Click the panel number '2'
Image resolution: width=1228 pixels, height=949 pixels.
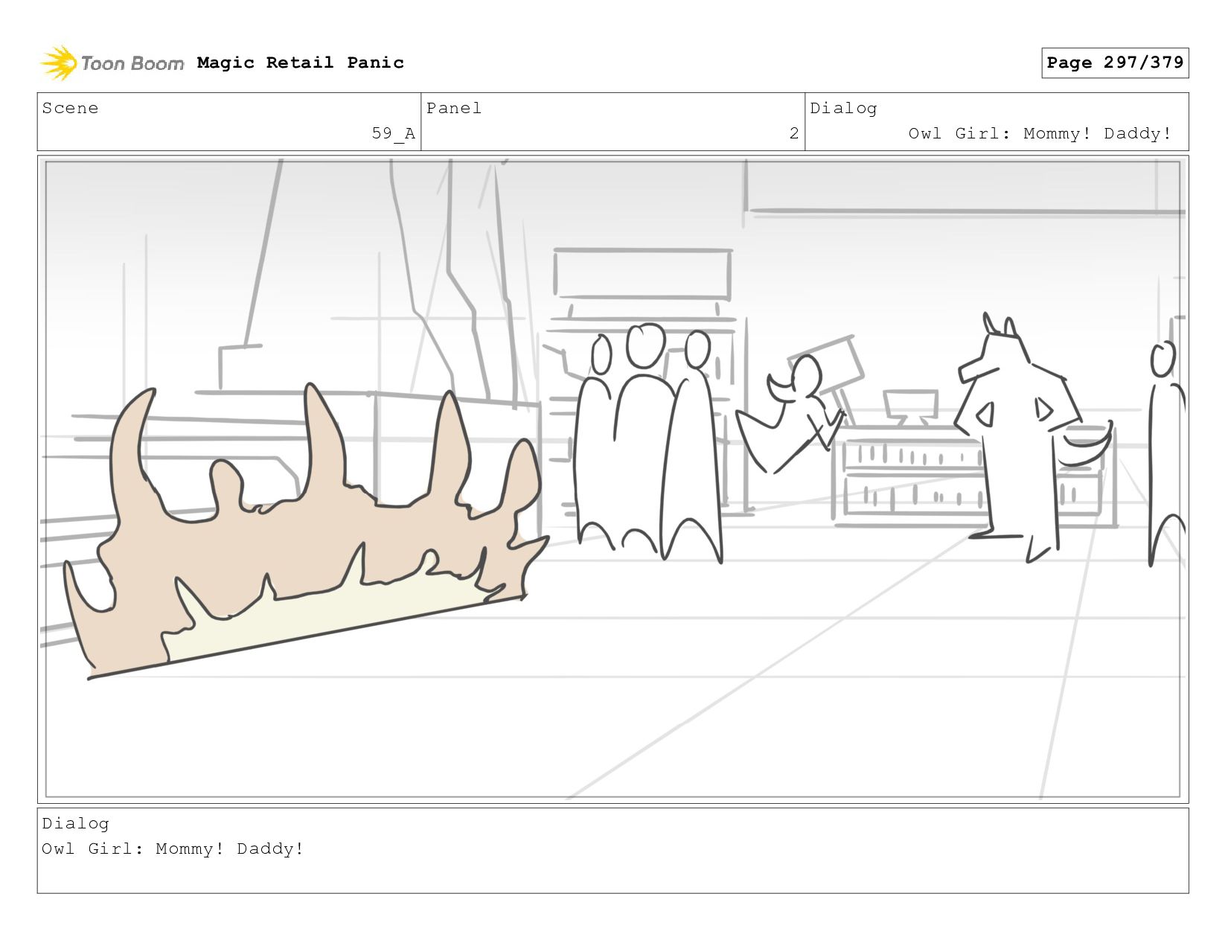794,133
